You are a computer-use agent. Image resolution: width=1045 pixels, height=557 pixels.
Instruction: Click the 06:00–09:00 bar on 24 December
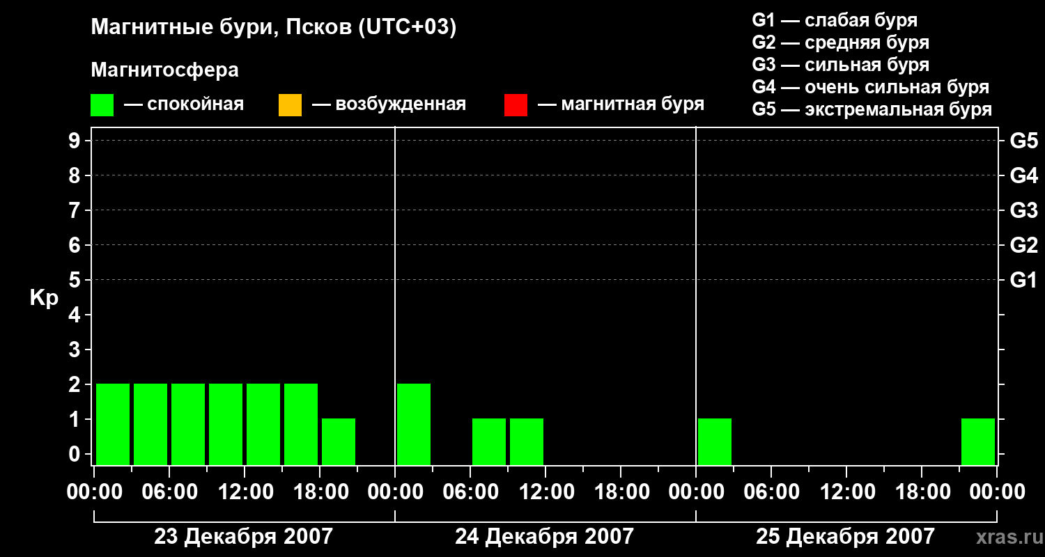489,441
